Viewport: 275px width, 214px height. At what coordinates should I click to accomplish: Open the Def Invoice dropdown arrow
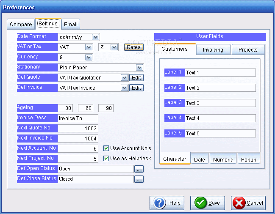(x=124, y=88)
